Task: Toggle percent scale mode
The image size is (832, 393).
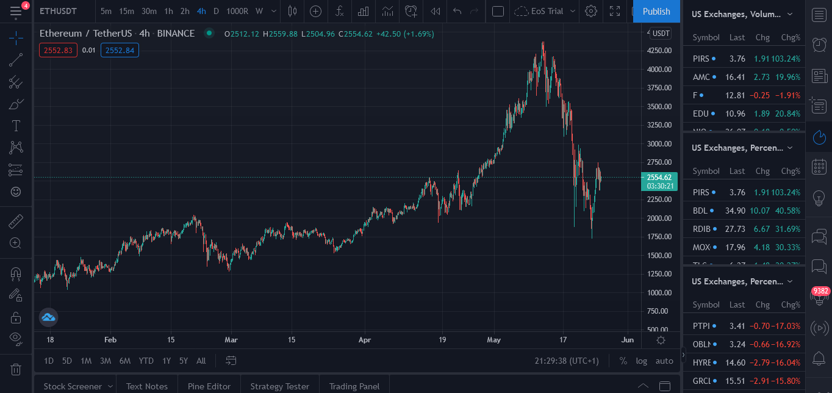Action: (623, 361)
